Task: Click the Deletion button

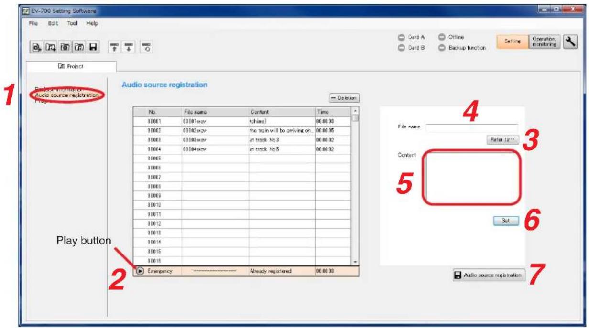Action: tap(345, 97)
